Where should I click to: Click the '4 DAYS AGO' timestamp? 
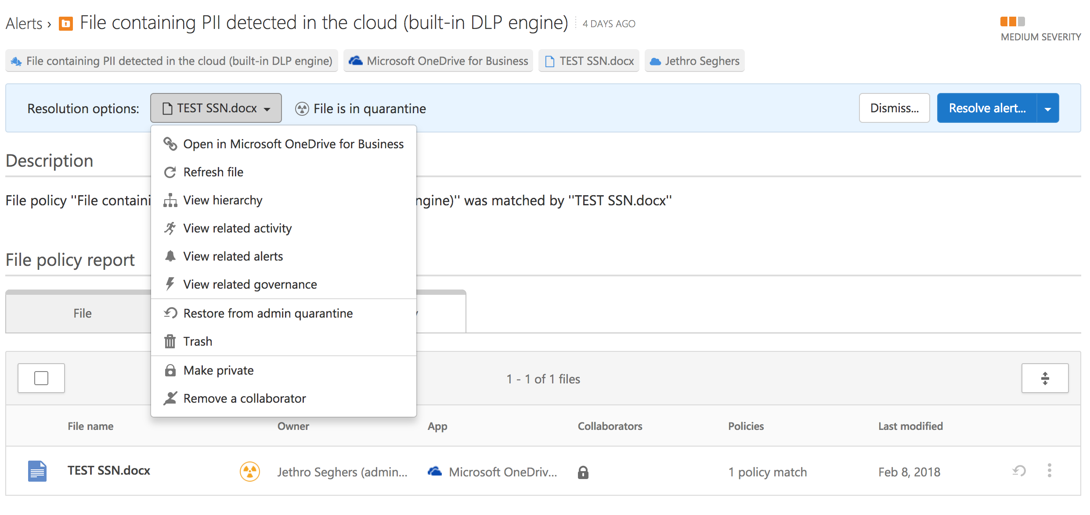click(x=609, y=24)
